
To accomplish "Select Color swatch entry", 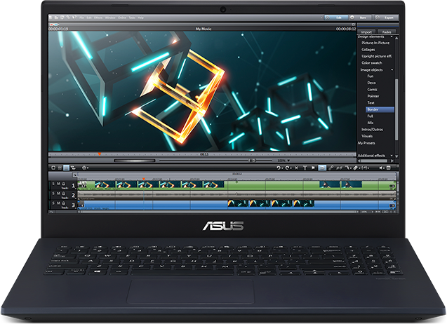I will pos(372,62).
